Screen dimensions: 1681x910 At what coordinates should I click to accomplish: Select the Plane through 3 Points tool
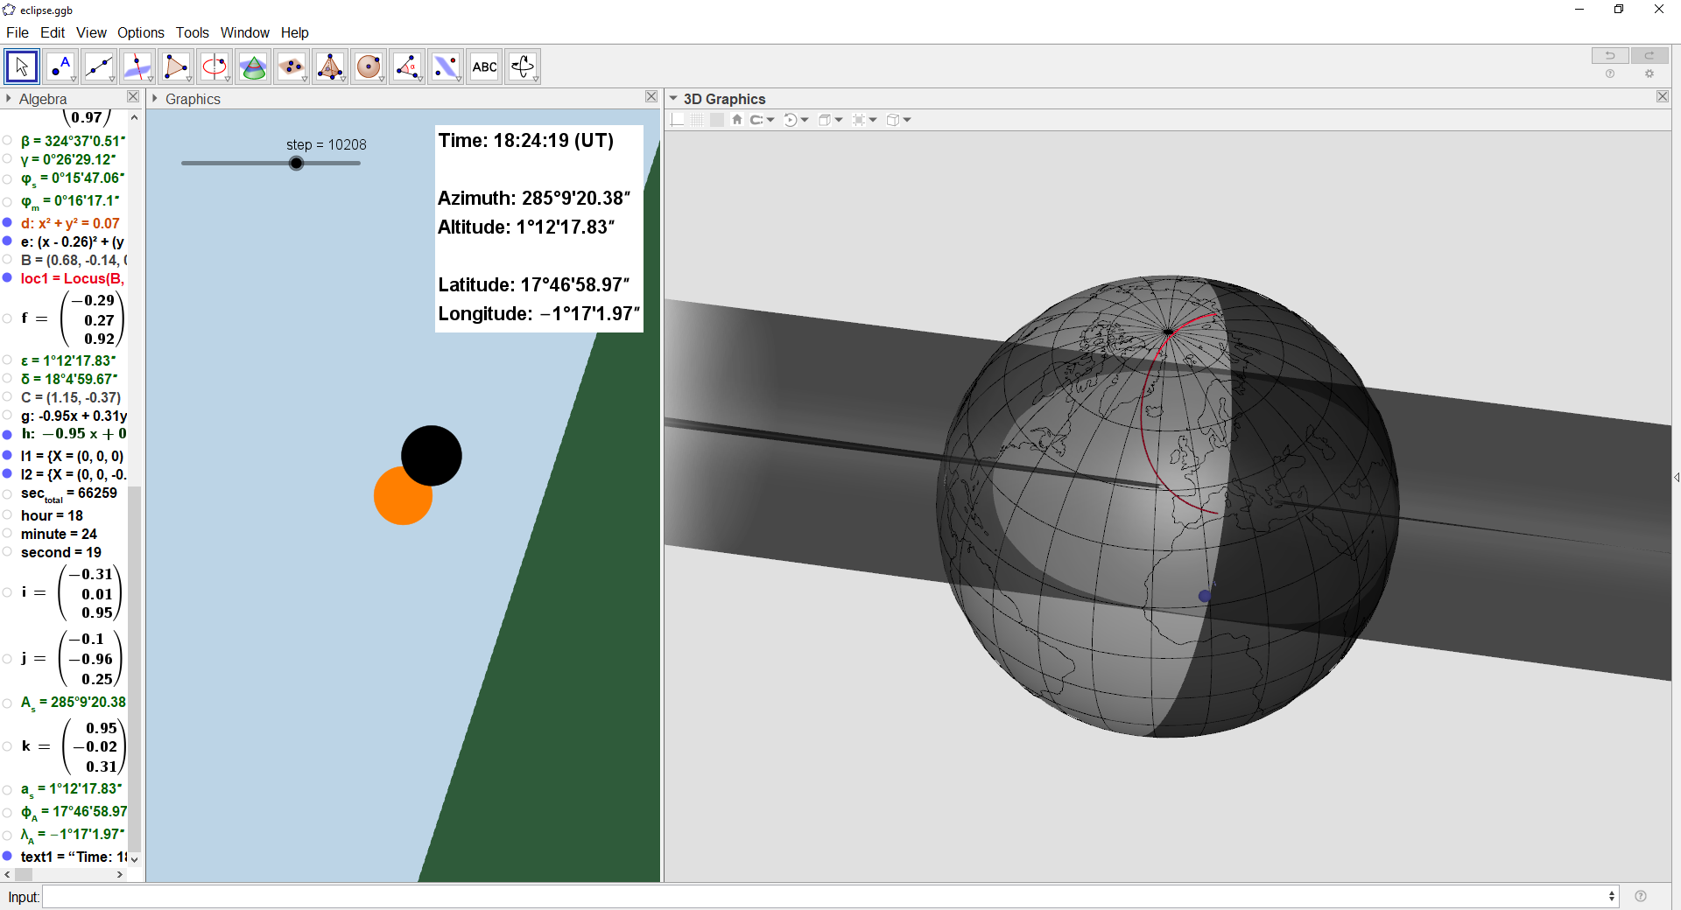292,66
